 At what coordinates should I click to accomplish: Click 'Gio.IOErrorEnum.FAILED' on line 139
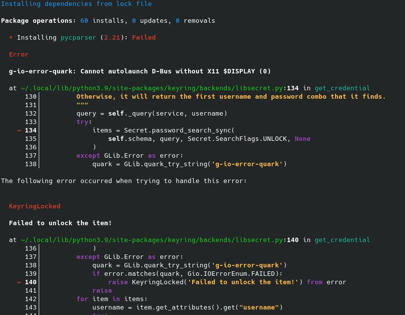pos(231,274)
